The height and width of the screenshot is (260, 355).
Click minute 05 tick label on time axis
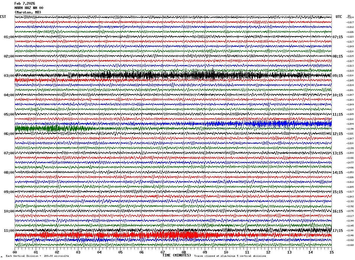click(120, 252)
